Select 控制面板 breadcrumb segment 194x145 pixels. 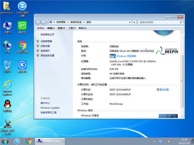click(x=61, y=22)
